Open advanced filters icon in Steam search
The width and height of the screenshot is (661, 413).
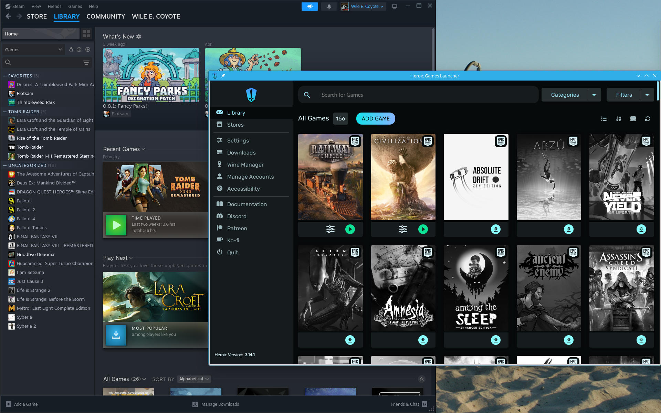coord(86,63)
